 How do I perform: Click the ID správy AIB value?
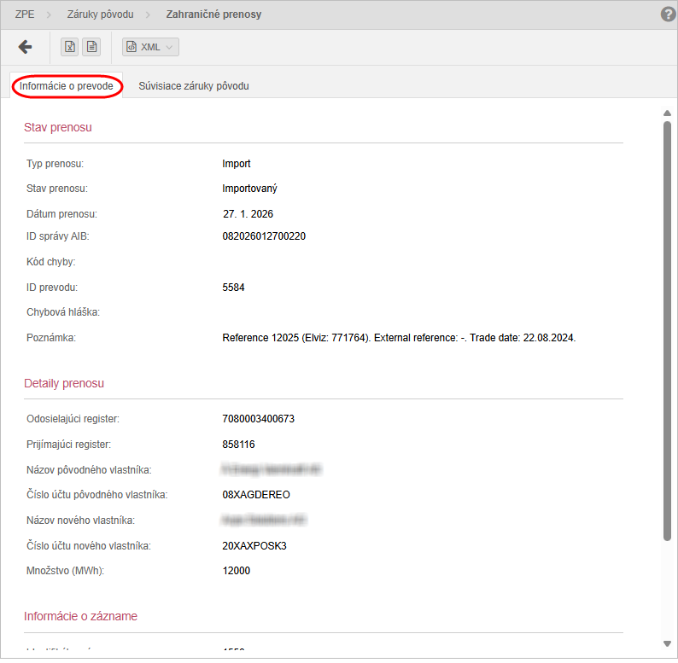264,236
